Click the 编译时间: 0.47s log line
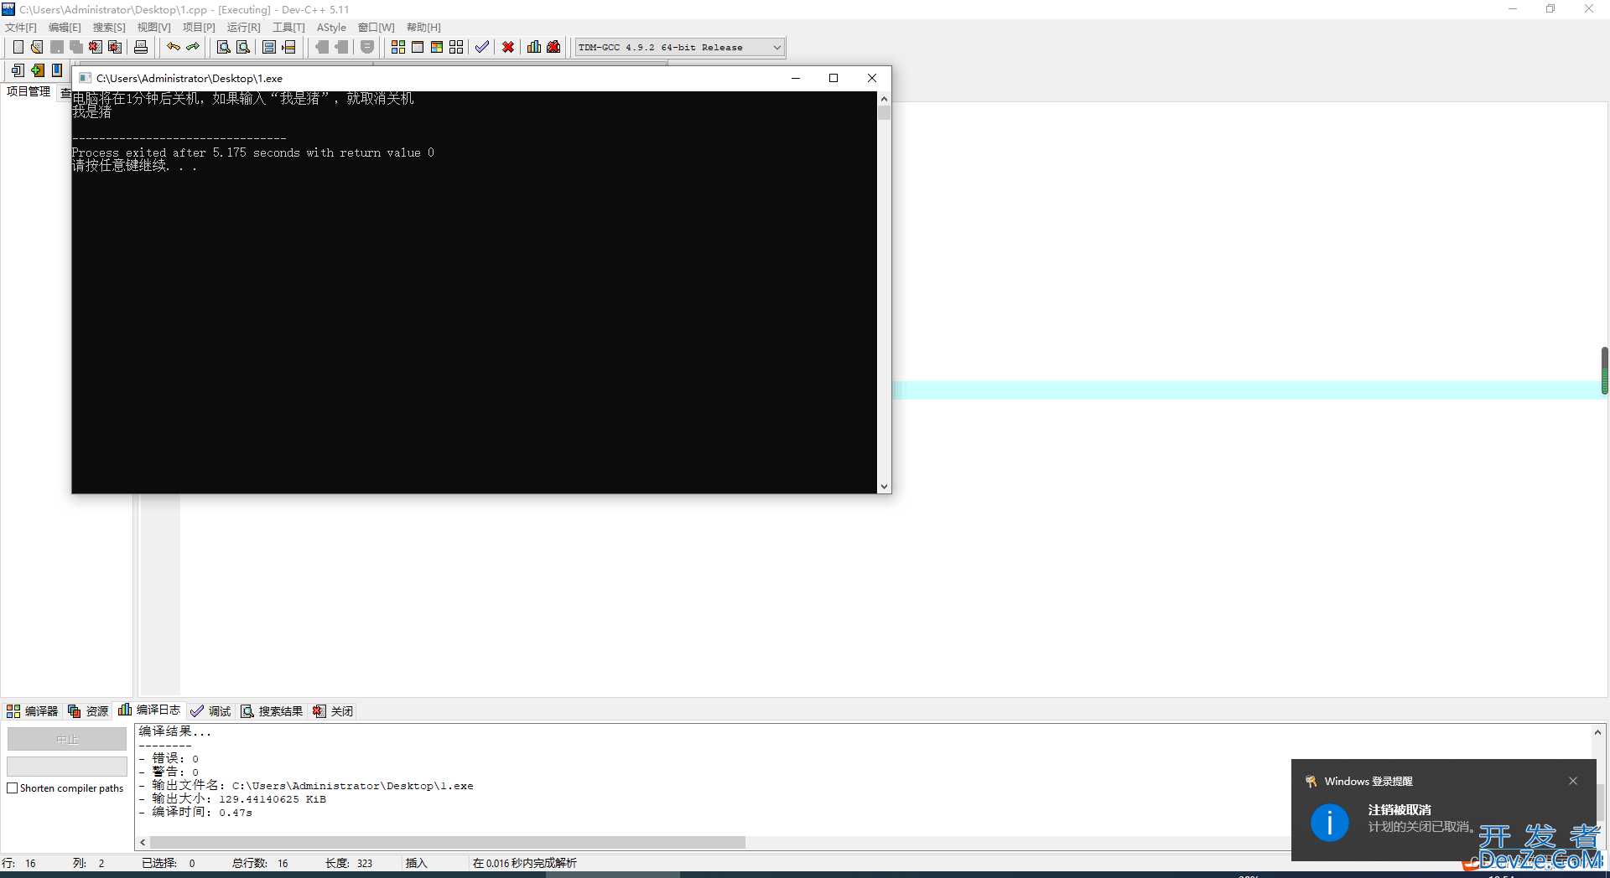This screenshot has width=1610, height=878. click(x=195, y=813)
